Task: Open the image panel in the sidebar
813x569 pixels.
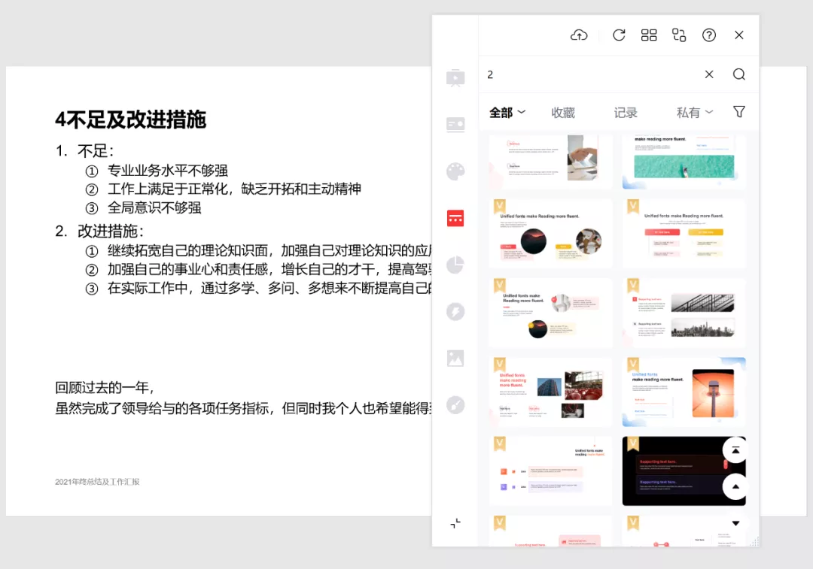Action: click(x=455, y=358)
